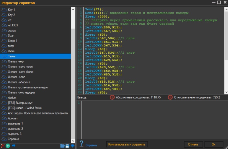Confirm with the Ок button
228x149 pixels.
(x=214, y=144)
